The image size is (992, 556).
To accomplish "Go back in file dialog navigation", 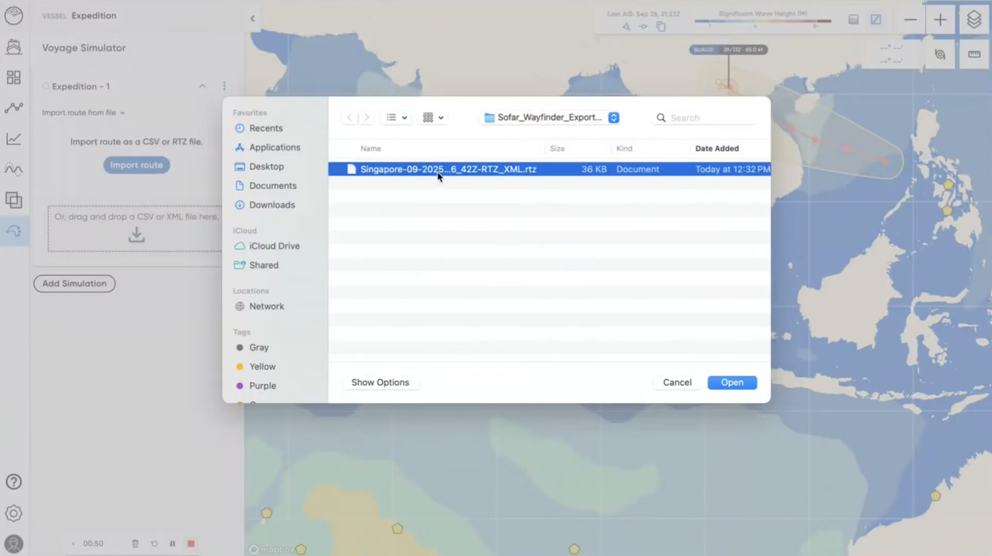I will pyautogui.click(x=350, y=117).
